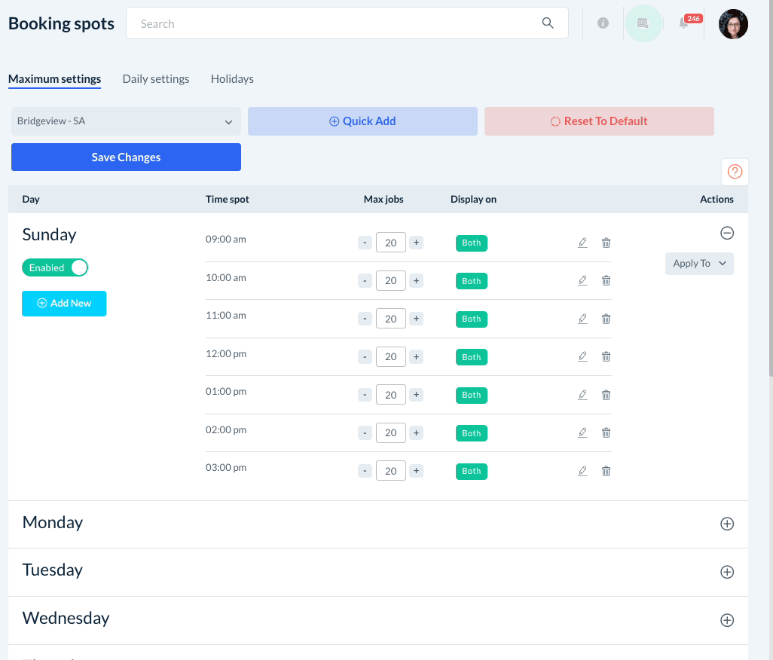Expand the Monday section
773x660 pixels.
(x=727, y=524)
